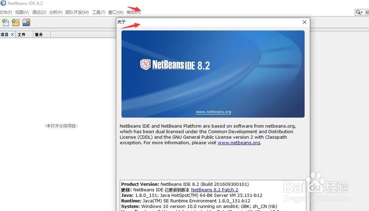Click the Open Project toolbar icon

[26, 23]
